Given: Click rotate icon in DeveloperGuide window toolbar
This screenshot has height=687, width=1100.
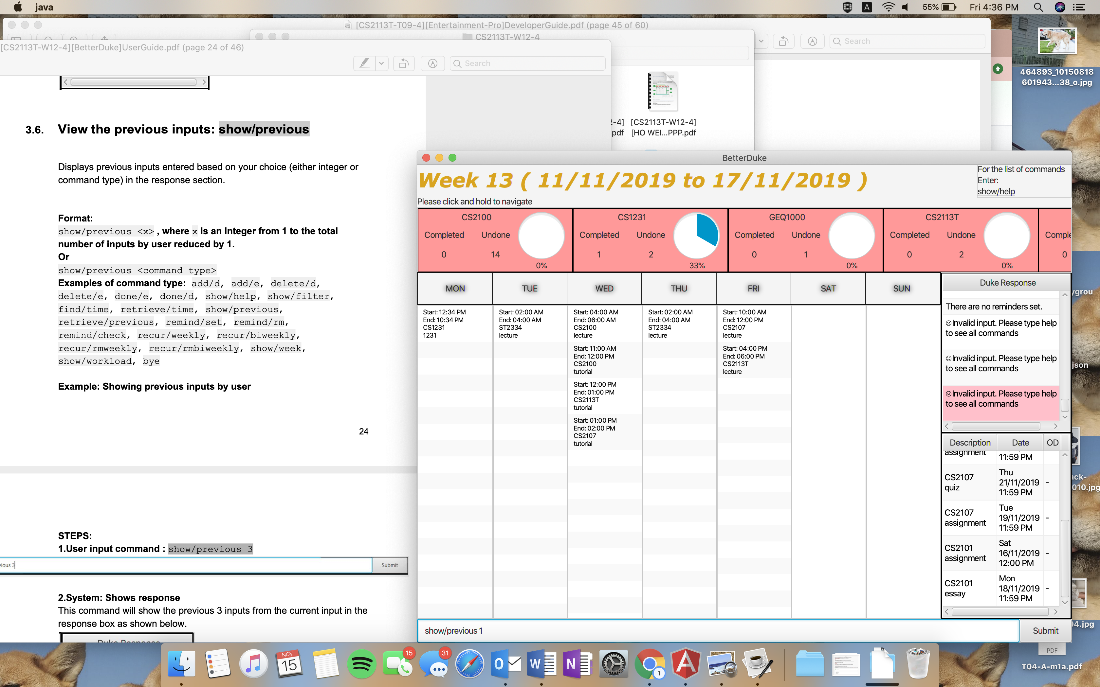Looking at the screenshot, I should (783, 41).
